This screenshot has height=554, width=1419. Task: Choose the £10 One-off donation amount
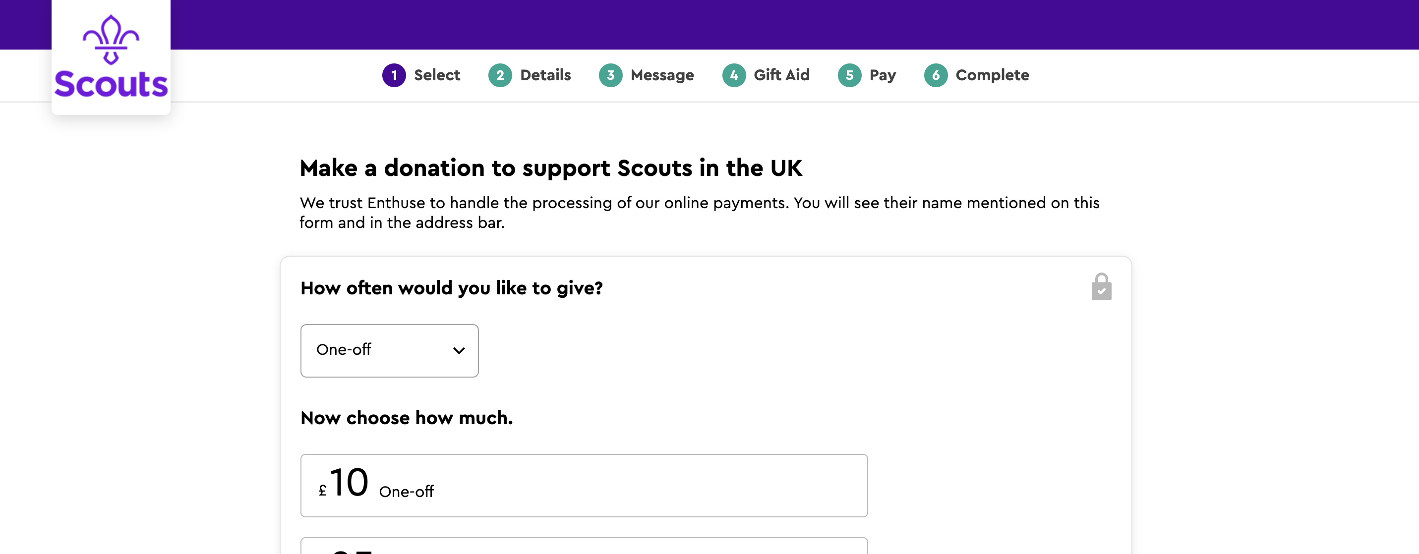(584, 485)
